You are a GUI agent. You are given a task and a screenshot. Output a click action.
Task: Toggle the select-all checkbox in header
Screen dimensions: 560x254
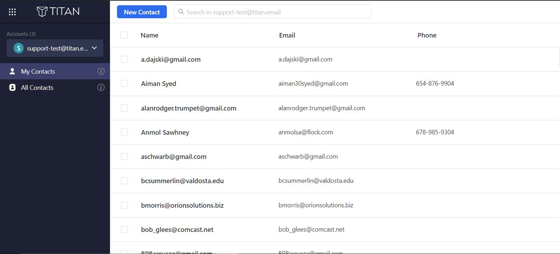pyautogui.click(x=124, y=35)
